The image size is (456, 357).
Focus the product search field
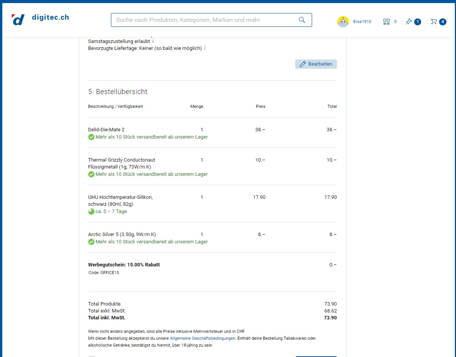tap(211, 20)
